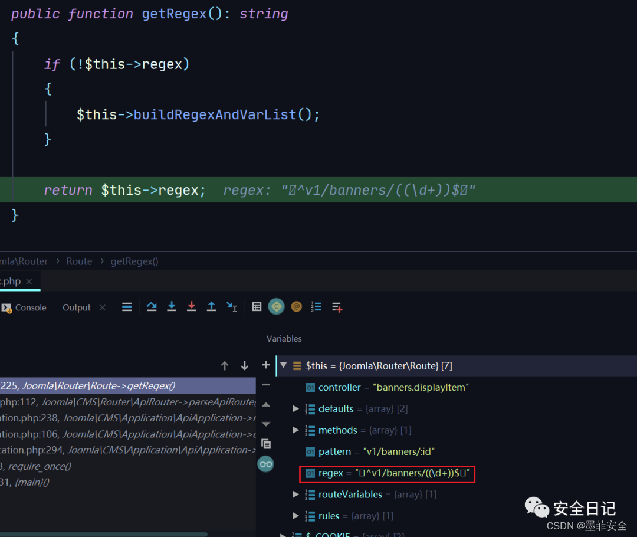Click the Step Out debugger icon

tap(211, 307)
